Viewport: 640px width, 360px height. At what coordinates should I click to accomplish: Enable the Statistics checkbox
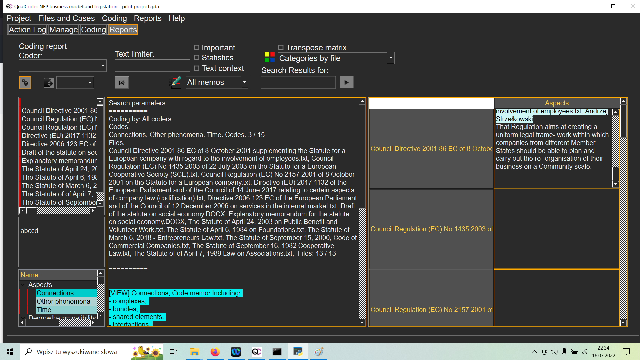(197, 57)
